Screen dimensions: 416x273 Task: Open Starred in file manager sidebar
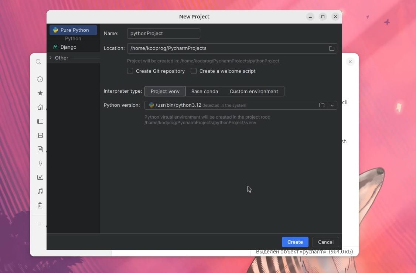point(40,93)
